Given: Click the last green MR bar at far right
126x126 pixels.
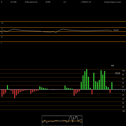Looking at the screenshot, I should click(x=112, y=86).
